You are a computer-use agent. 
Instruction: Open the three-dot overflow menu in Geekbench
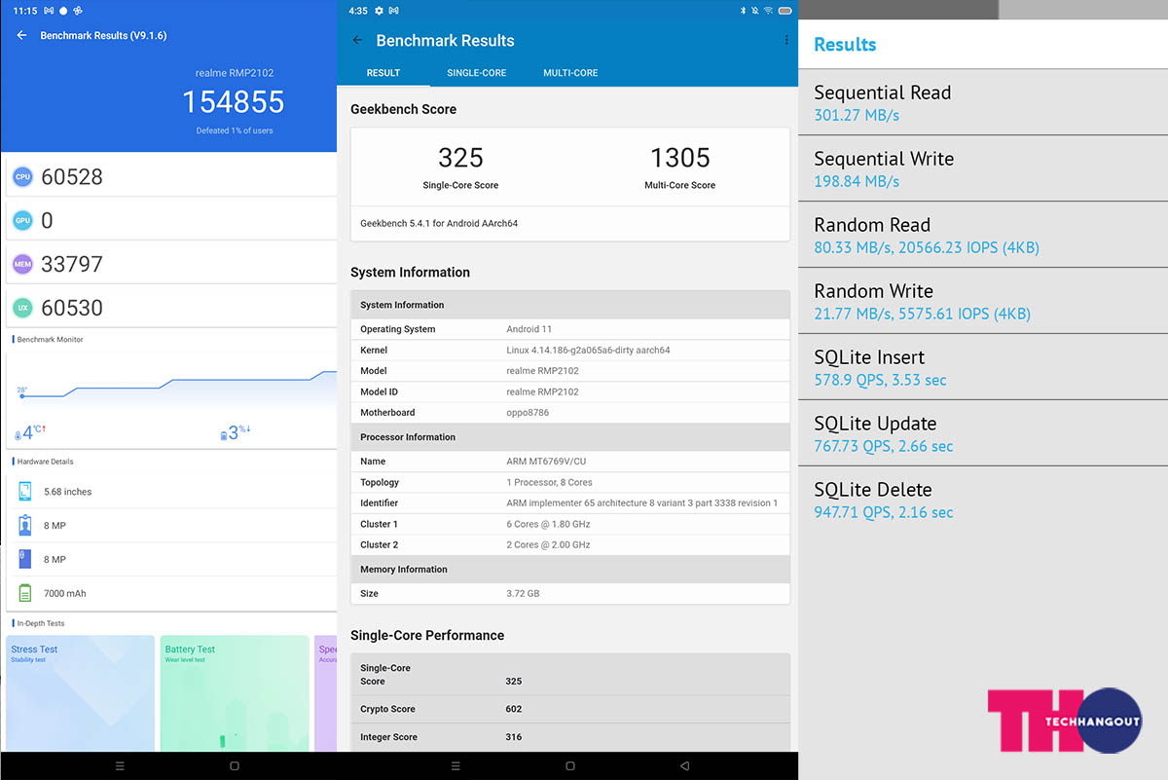[x=785, y=40]
